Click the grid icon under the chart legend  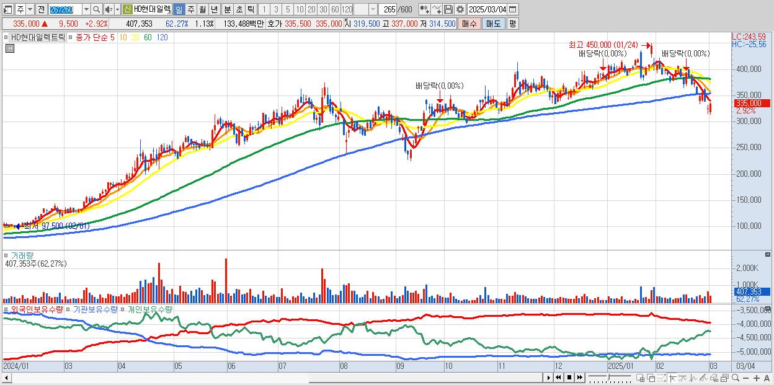[10, 48]
